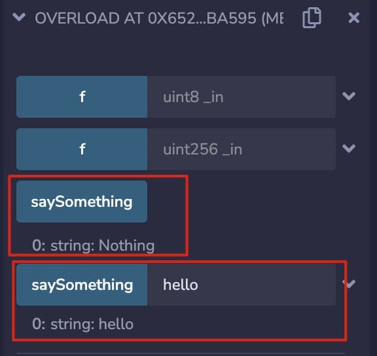Click the divider line below hello output
The height and width of the screenshot is (356, 377).
tap(181, 353)
